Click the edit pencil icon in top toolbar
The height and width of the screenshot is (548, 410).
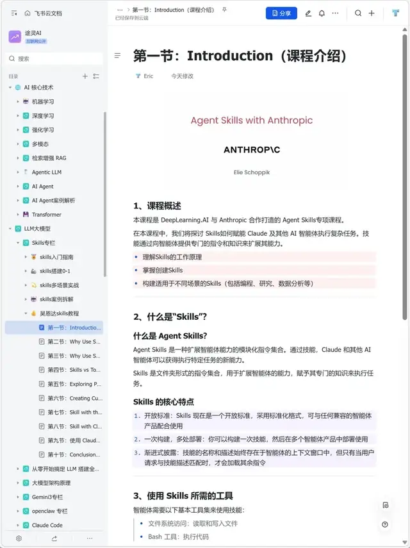[308, 13]
